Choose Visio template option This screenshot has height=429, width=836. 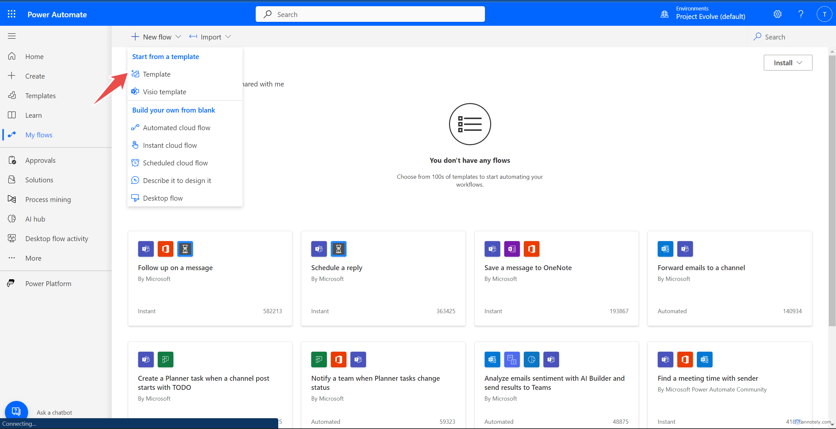coord(185,92)
